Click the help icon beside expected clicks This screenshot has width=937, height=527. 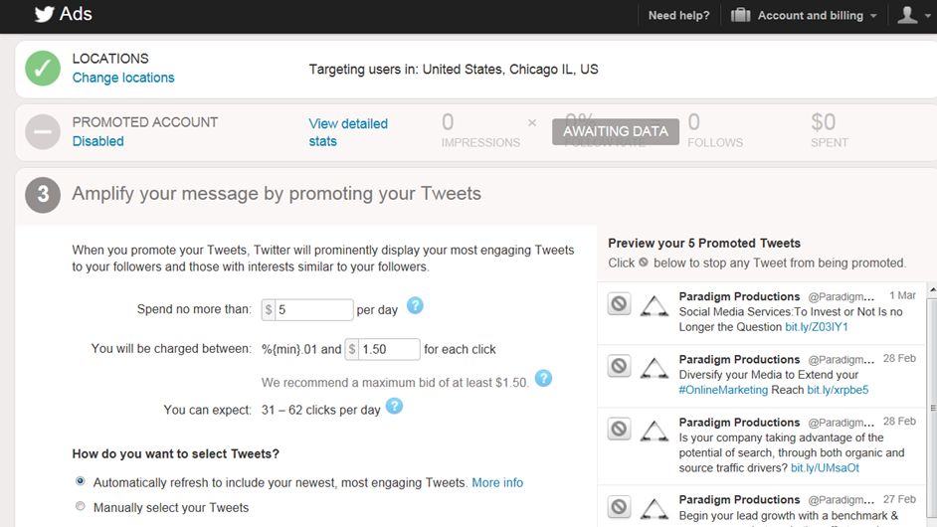pyautogui.click(x=394, y=406)
